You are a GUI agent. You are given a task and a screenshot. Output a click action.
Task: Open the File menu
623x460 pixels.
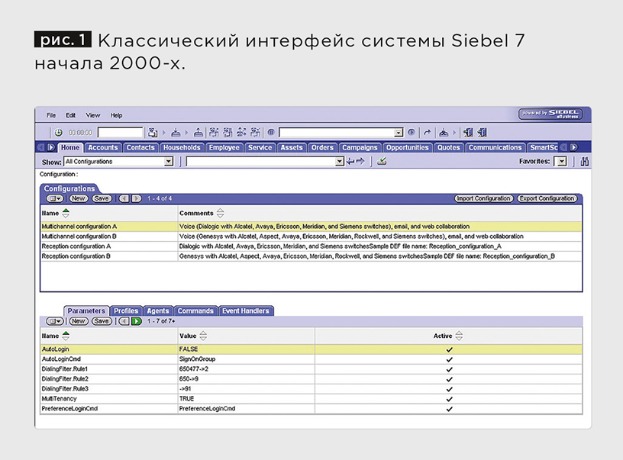pos(51,115)
